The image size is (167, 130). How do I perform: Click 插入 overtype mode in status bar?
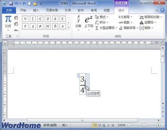click(65, 125)
